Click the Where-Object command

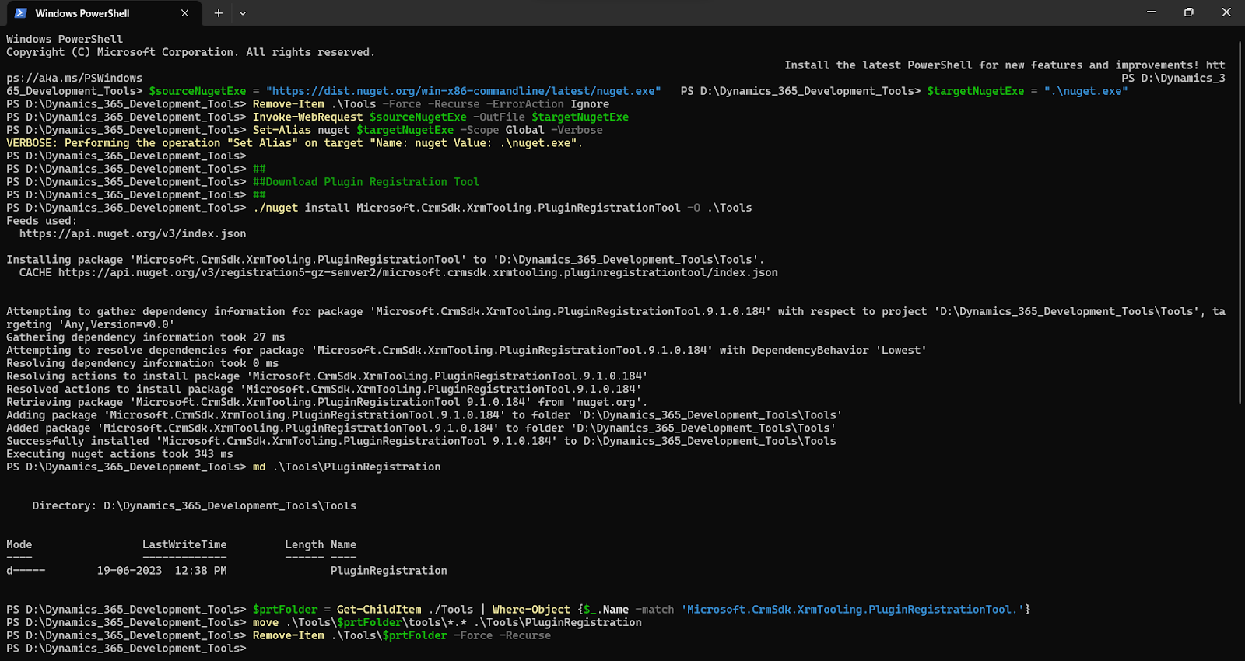(531, 610)
